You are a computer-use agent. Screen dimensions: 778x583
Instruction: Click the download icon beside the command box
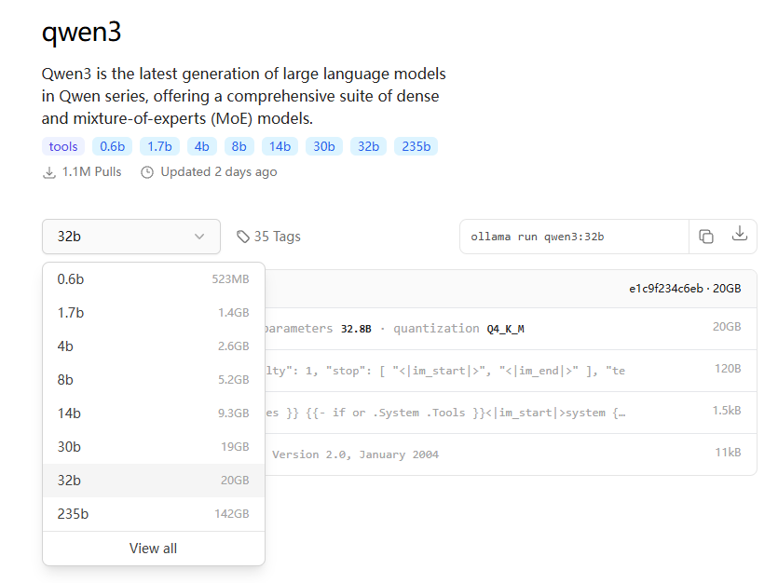(739, 234)
